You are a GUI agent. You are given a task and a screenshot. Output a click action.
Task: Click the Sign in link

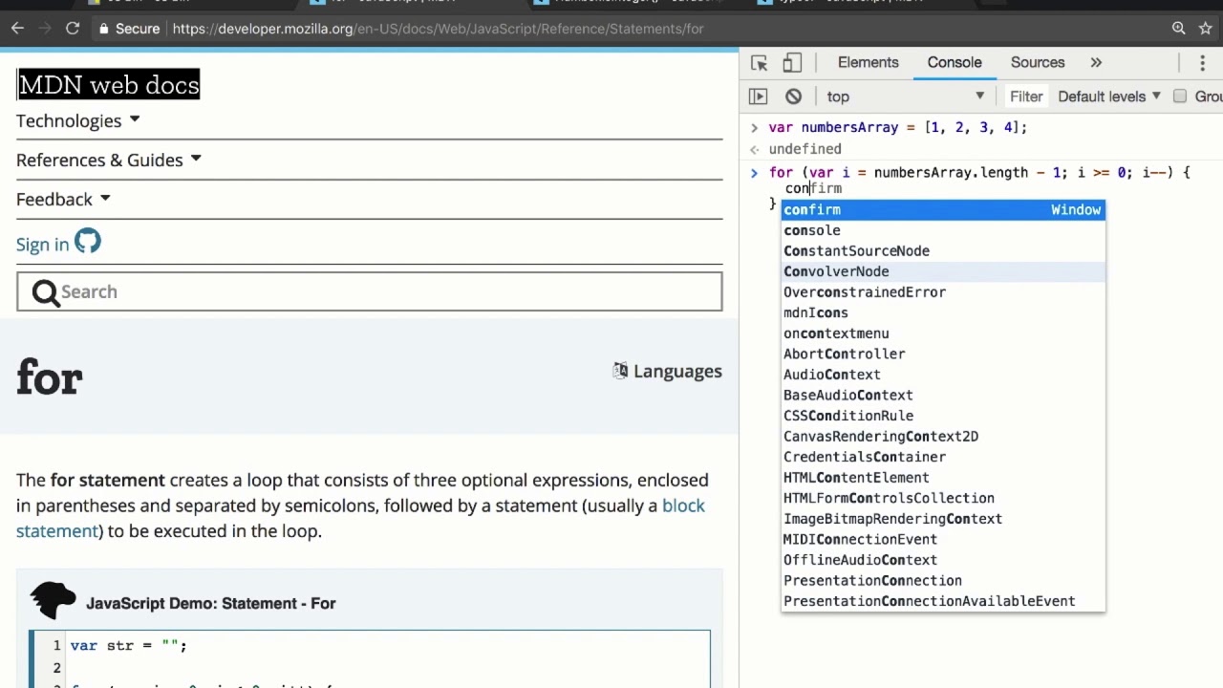[x=43, y=245]
